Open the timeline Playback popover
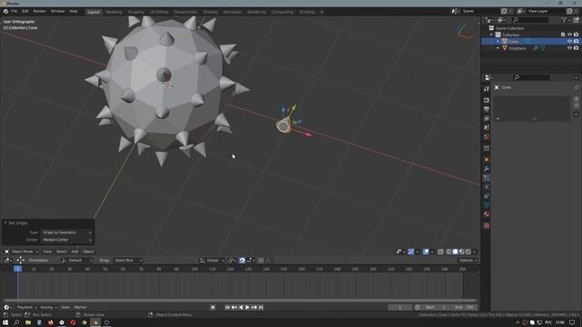This screenshot has height=327, width=582. [26, 307]
